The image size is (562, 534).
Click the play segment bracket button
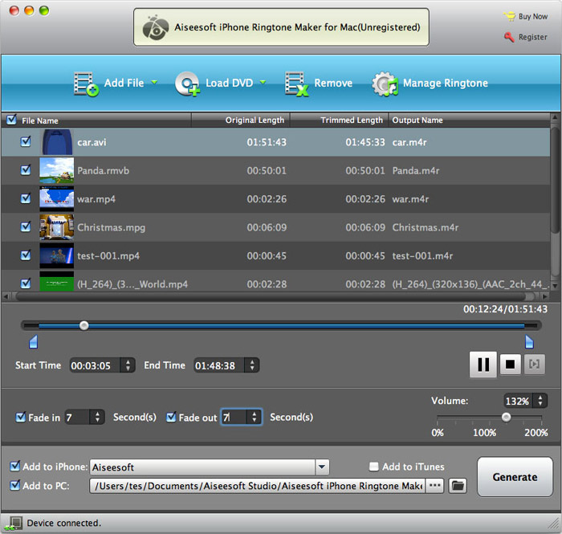[535, 365]
